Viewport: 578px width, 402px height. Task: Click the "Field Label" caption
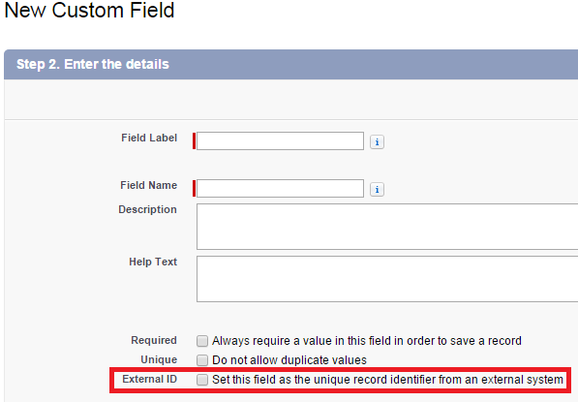(x=149, y=138)
